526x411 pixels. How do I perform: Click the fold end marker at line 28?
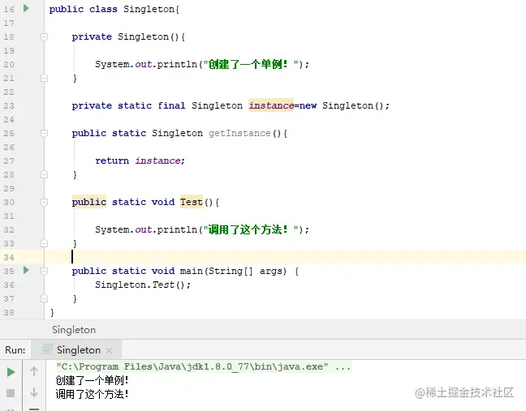click(44, 174)
